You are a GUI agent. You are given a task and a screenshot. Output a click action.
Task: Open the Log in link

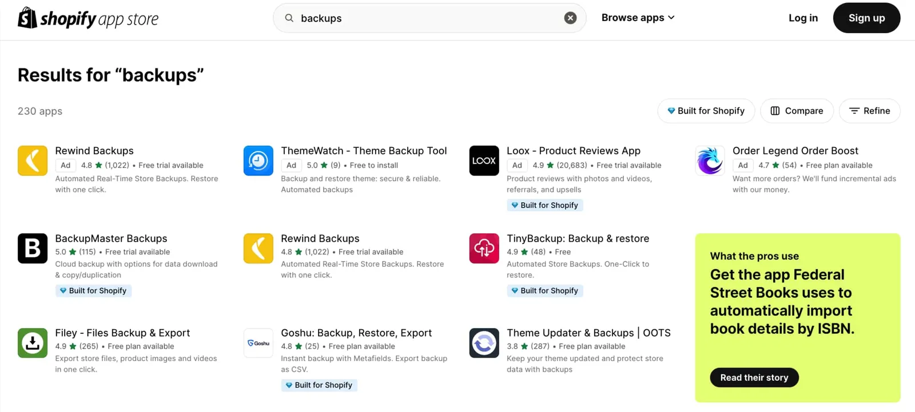[x=803, y=18]
